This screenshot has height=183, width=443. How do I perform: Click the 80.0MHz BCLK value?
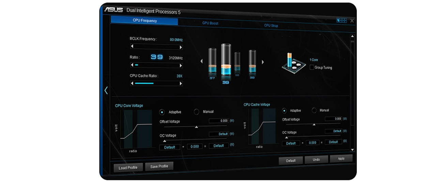point(176,40)
